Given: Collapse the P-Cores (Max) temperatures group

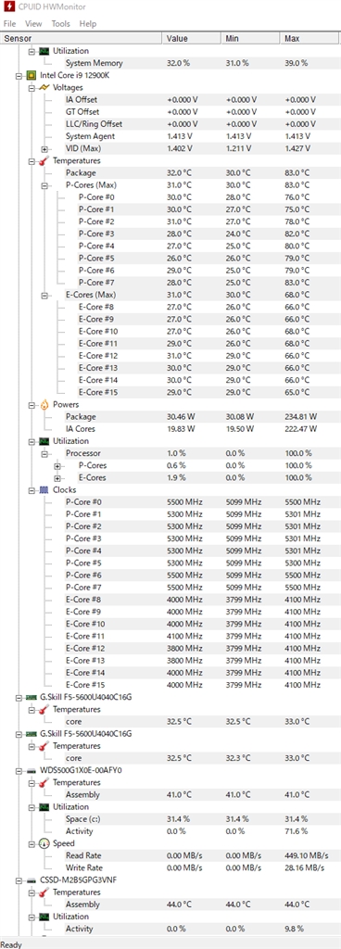Looking at the screenshot, I should click(x=44, y=185).
